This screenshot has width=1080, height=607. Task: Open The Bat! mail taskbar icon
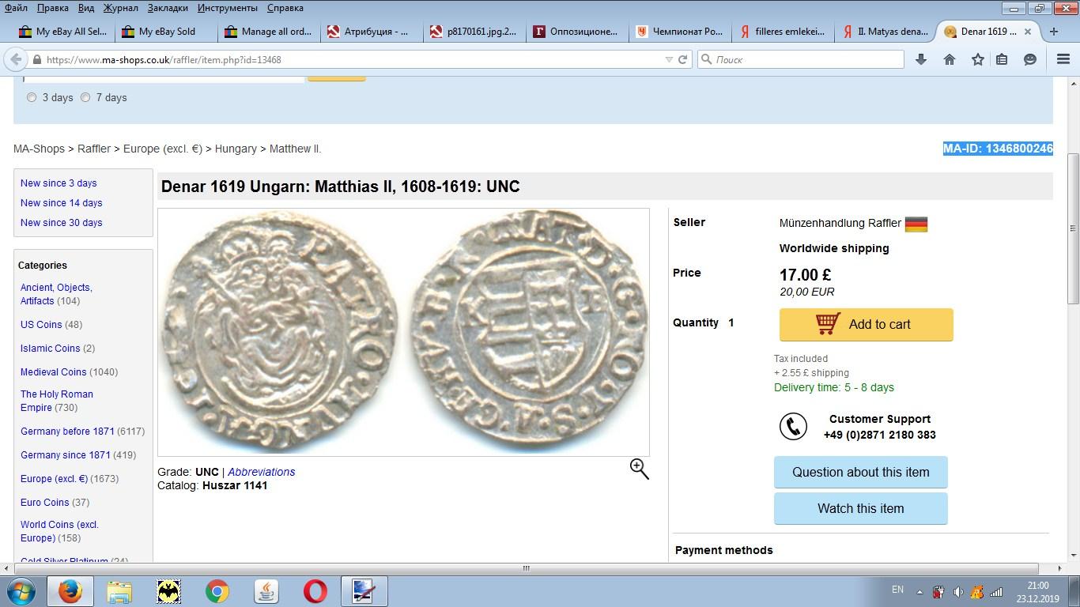[x=168, y=591]
